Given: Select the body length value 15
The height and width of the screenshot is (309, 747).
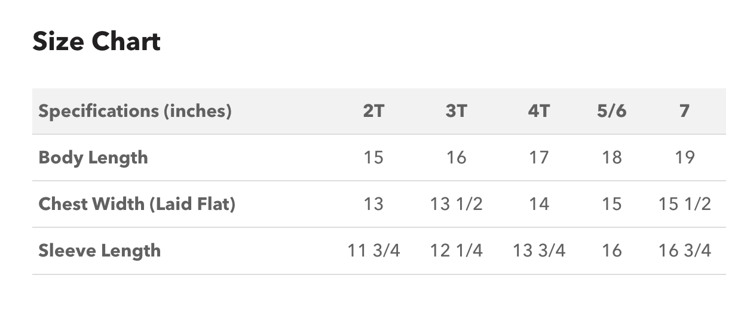Looking at the screenshot, I should click(x=373, y=157).
